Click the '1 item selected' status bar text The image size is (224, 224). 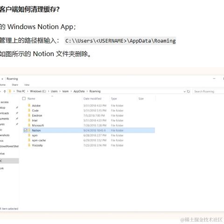click(x=9, y=209)
